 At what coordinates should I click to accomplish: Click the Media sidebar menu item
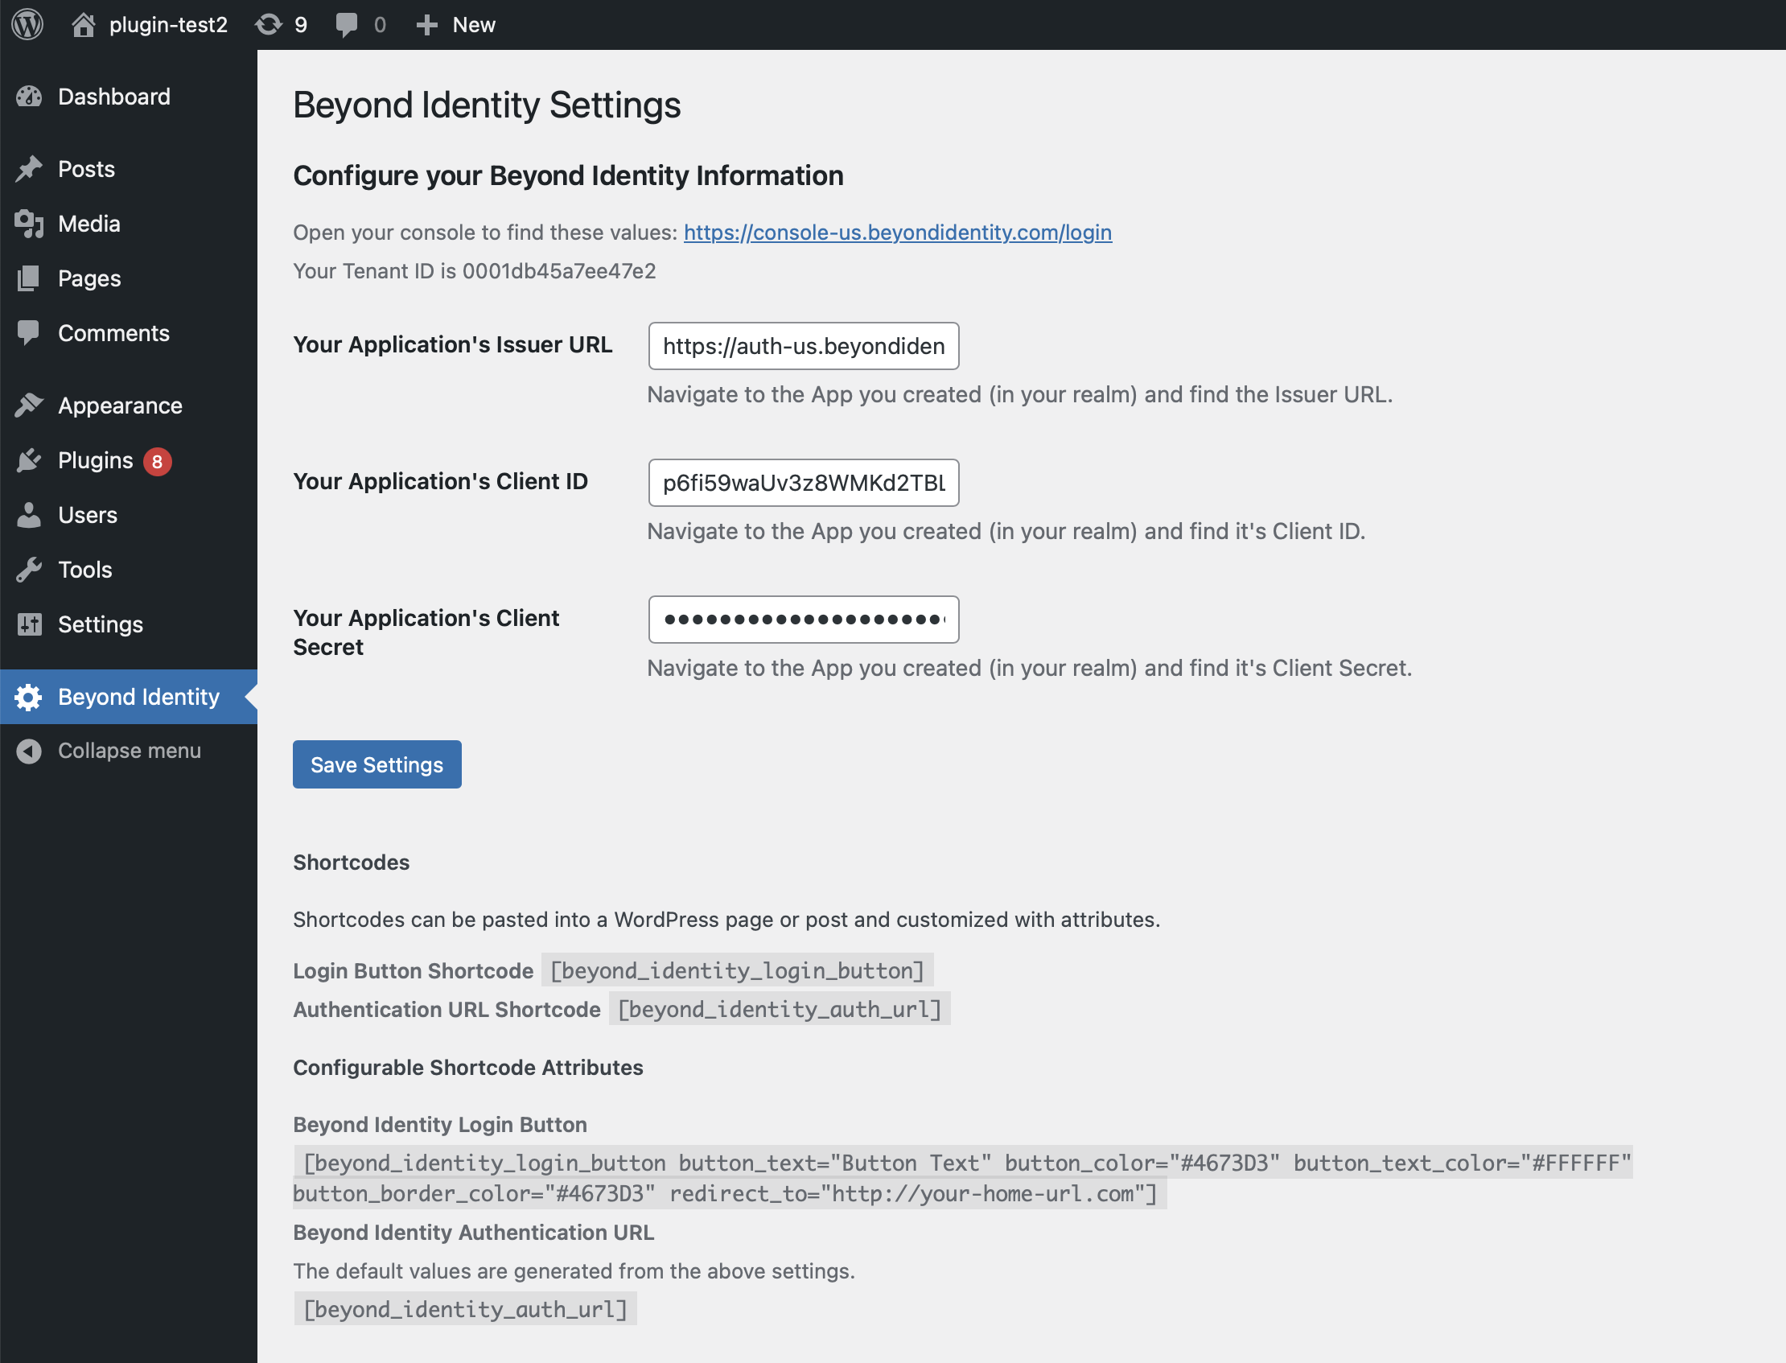(88, 224)
